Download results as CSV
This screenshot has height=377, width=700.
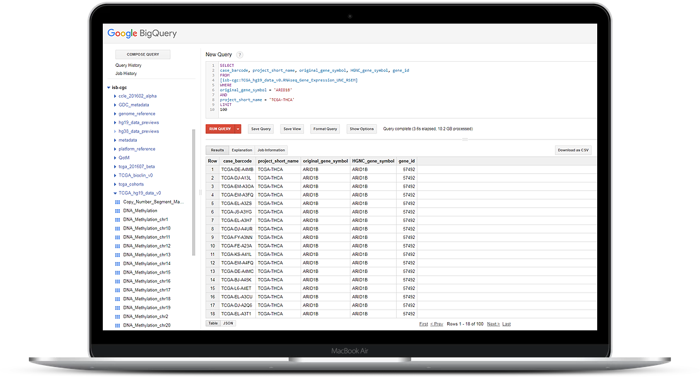[x=573, y=150]
